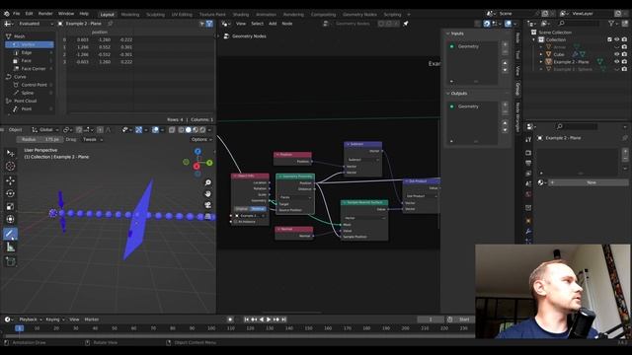Image resolution: width=632 pixels, height=355 pixels.
Task: Click the current frame number field
Action: 431,319
